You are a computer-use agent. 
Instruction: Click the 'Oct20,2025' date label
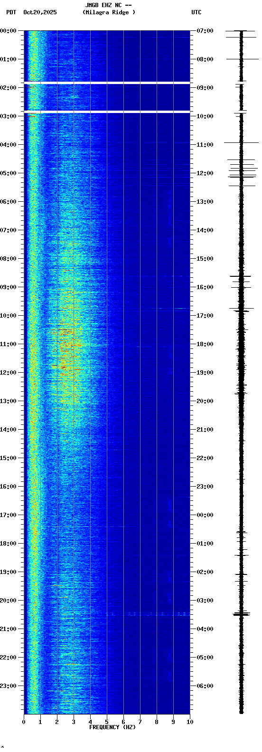click(x=40, y=12)
